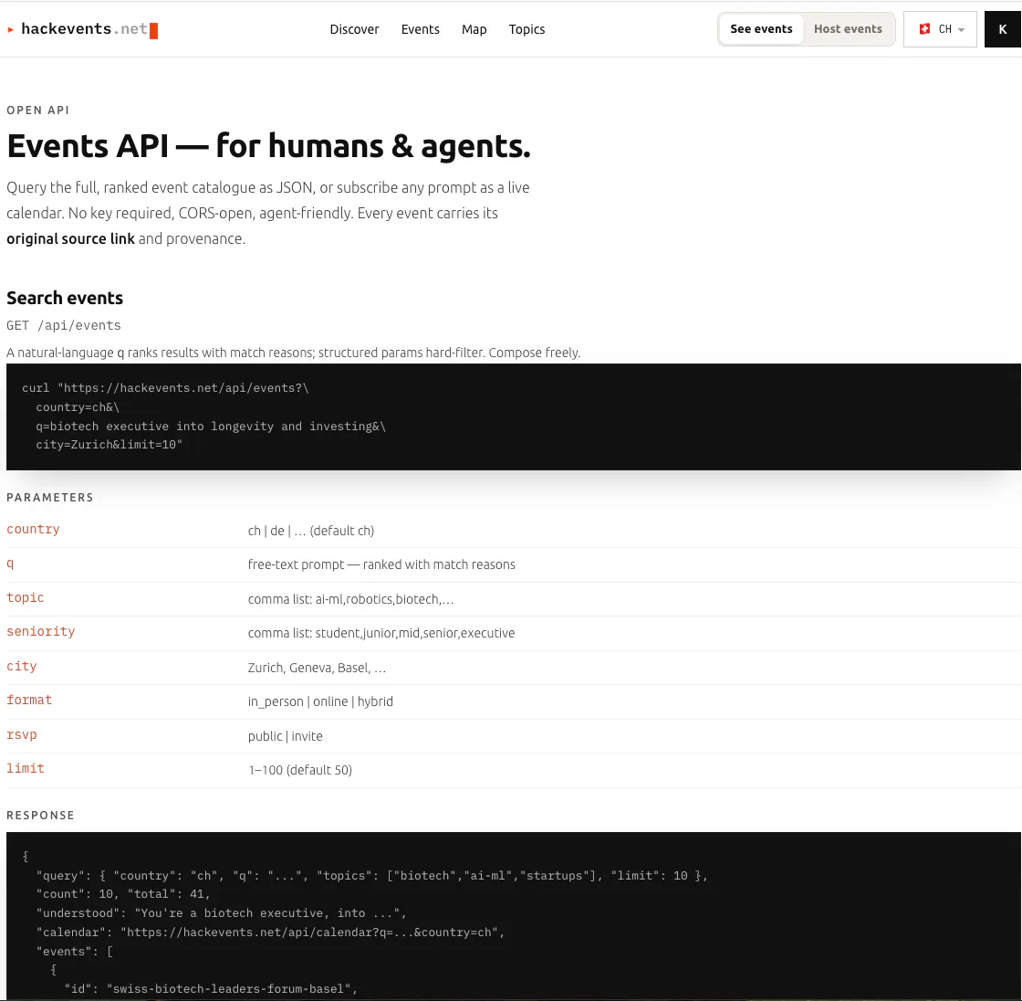Click the 'Search events' heading
The width and height of the screenshot is (1022, 1001).
pos(65,299)
